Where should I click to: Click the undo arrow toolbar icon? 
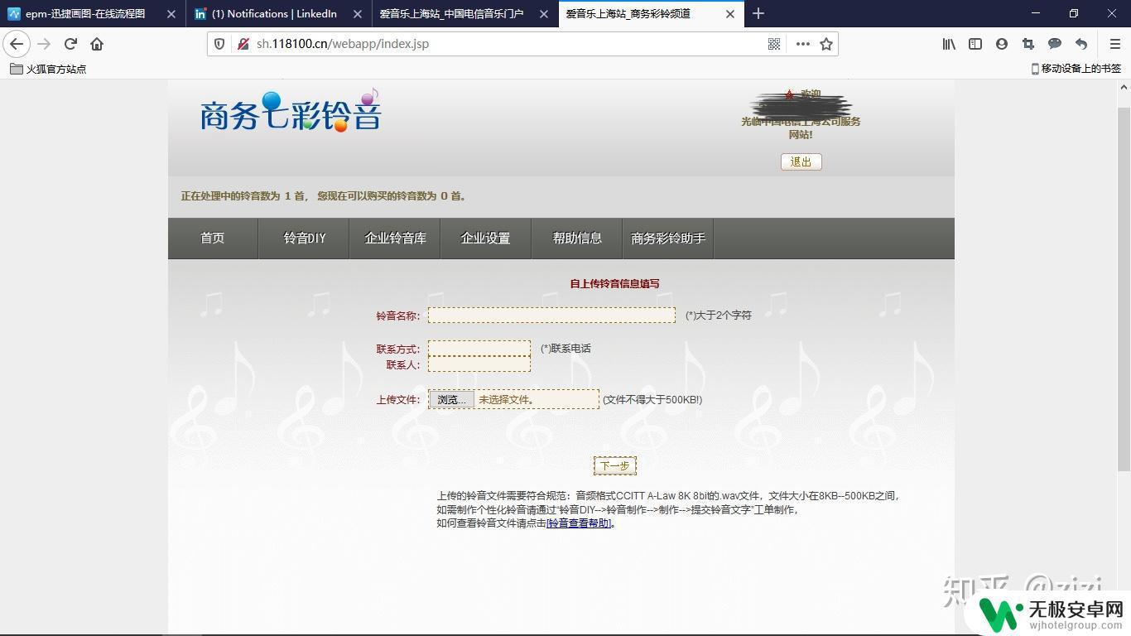[x=1081, y=44]
